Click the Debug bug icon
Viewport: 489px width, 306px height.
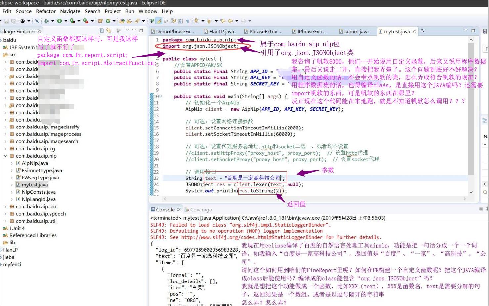point(46,21)
